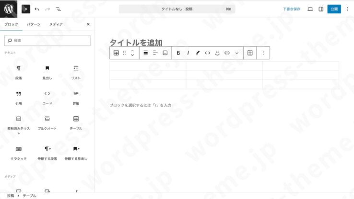Screen dimensions: 354x199
Task: Toggle the settings sidebar panel
Action: (x=321, y=9)
